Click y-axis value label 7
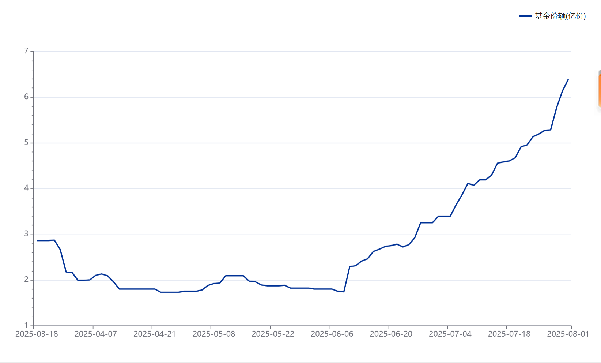The height and width of the screenshot is (363, 601). click(x=26, y=51)
